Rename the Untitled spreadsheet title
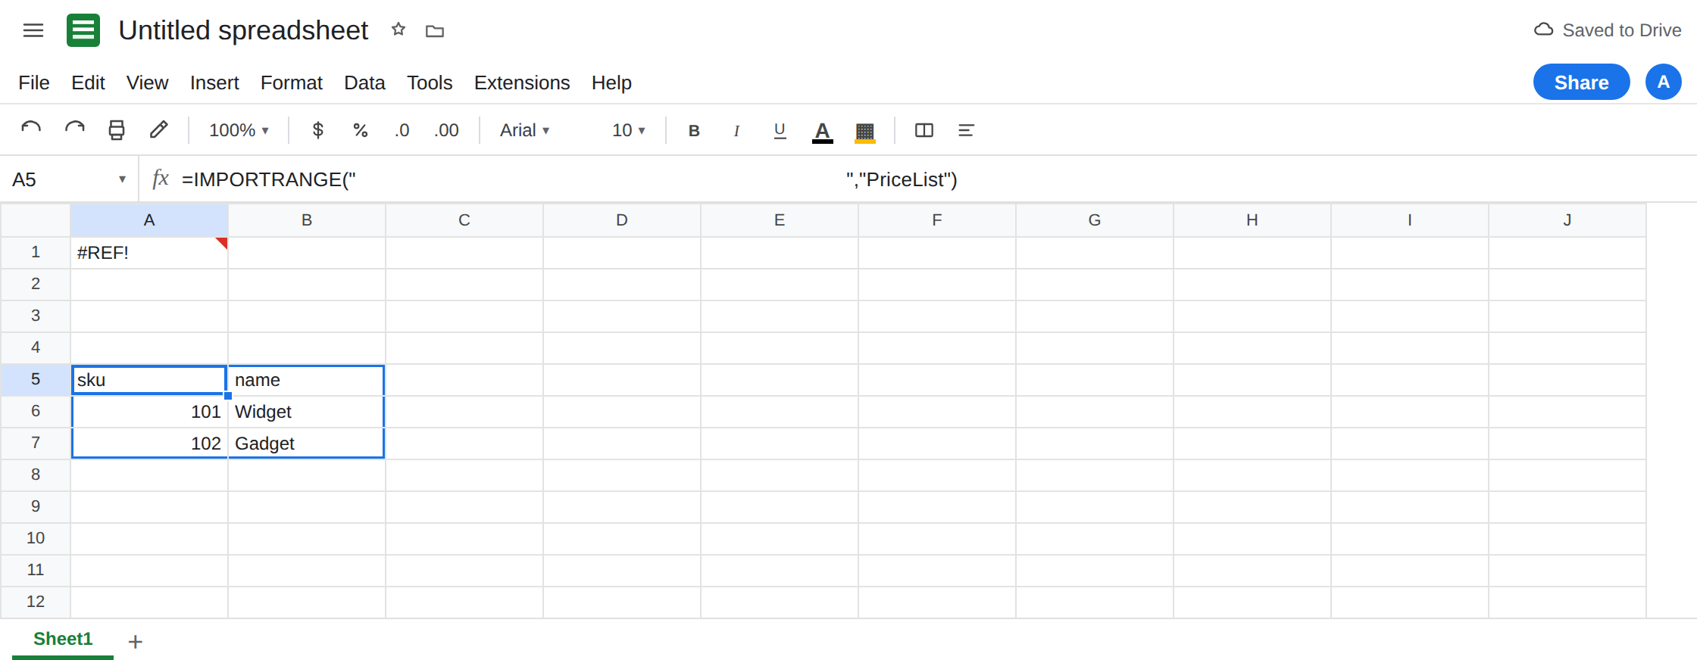 (243, 30)
